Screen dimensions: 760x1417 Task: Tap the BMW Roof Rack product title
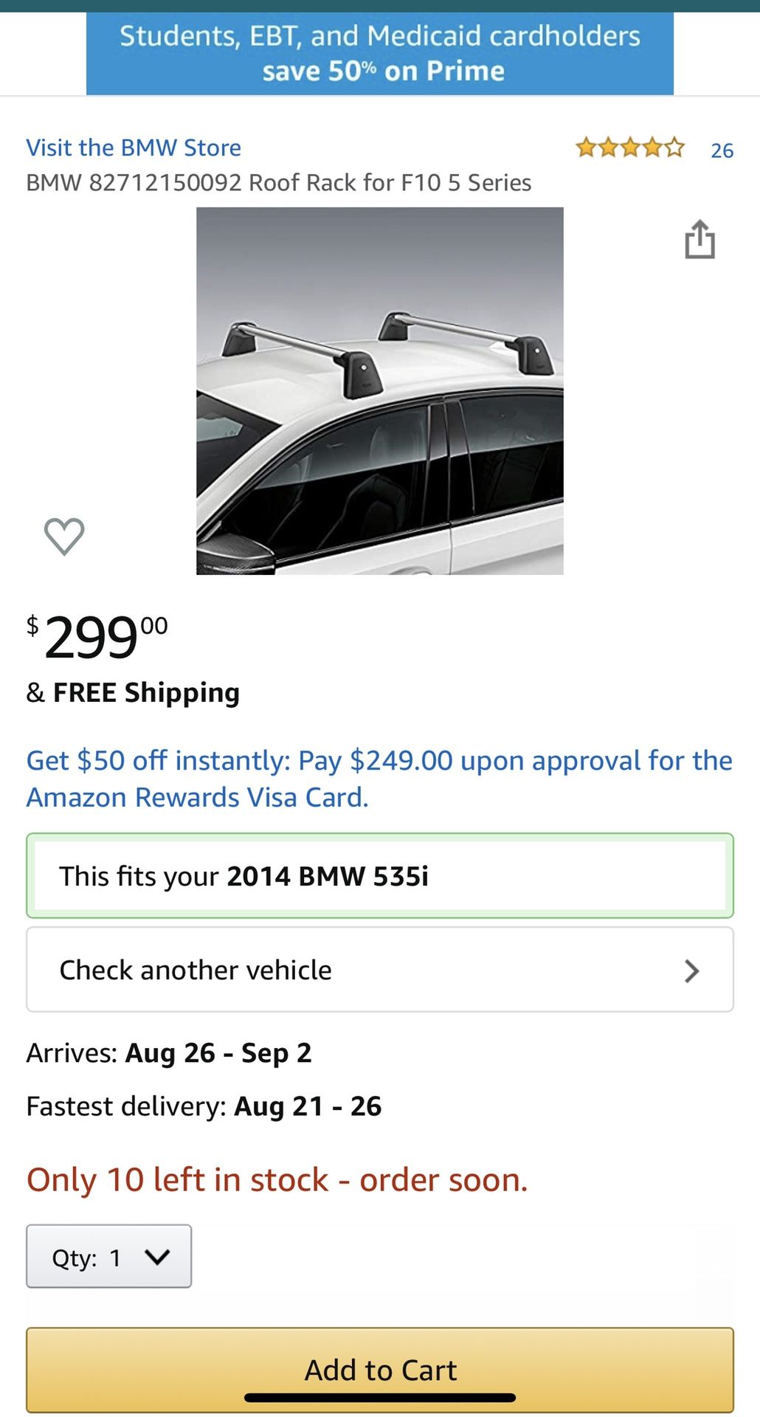(x=279, y=182)
